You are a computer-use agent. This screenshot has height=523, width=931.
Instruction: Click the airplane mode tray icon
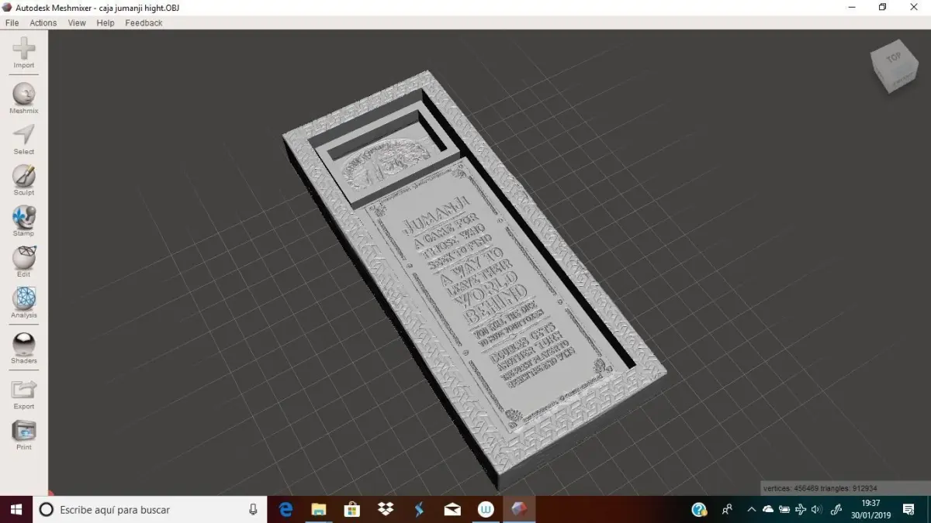point(801,509)
